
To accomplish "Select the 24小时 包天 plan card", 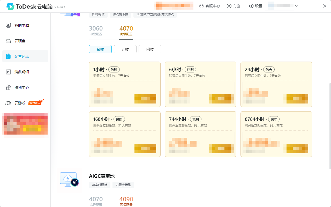I will tap(276, 84).
